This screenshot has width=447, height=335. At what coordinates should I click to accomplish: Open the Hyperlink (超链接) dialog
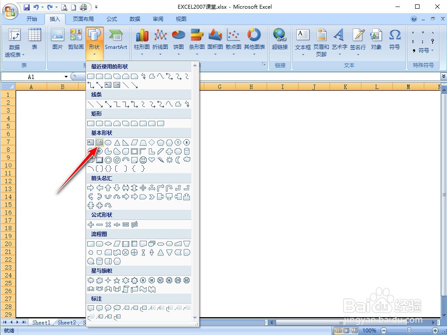click(280, 39)
